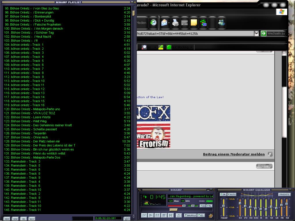Click the Winamp lightning bolt logo
This screenshot has width=295, height=221.
tap(211, 216)
